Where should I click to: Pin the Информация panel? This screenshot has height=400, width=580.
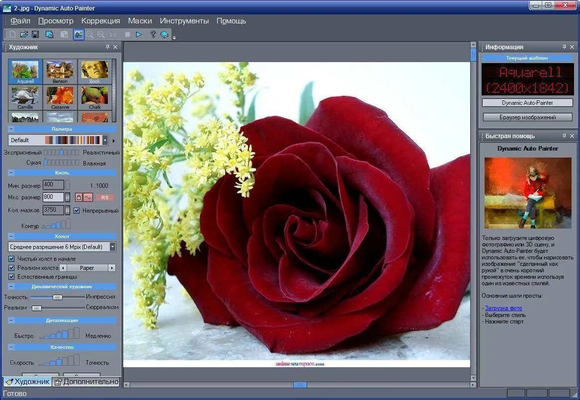564,47
